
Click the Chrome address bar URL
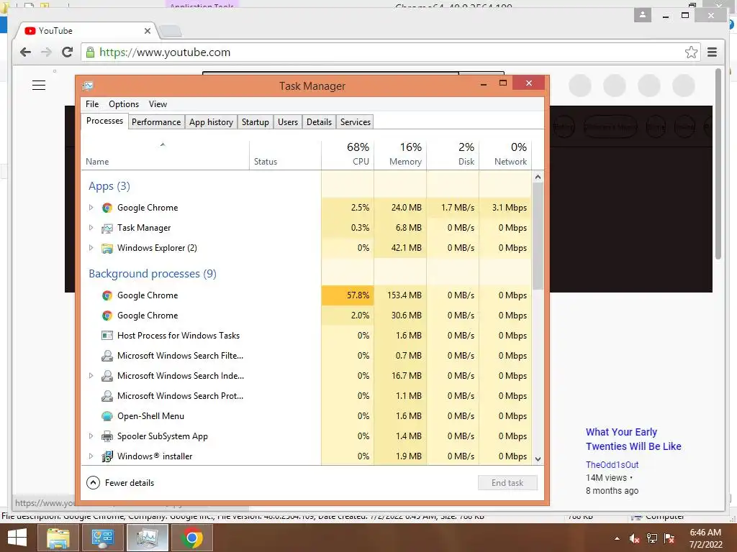click(x=165, y=52)
